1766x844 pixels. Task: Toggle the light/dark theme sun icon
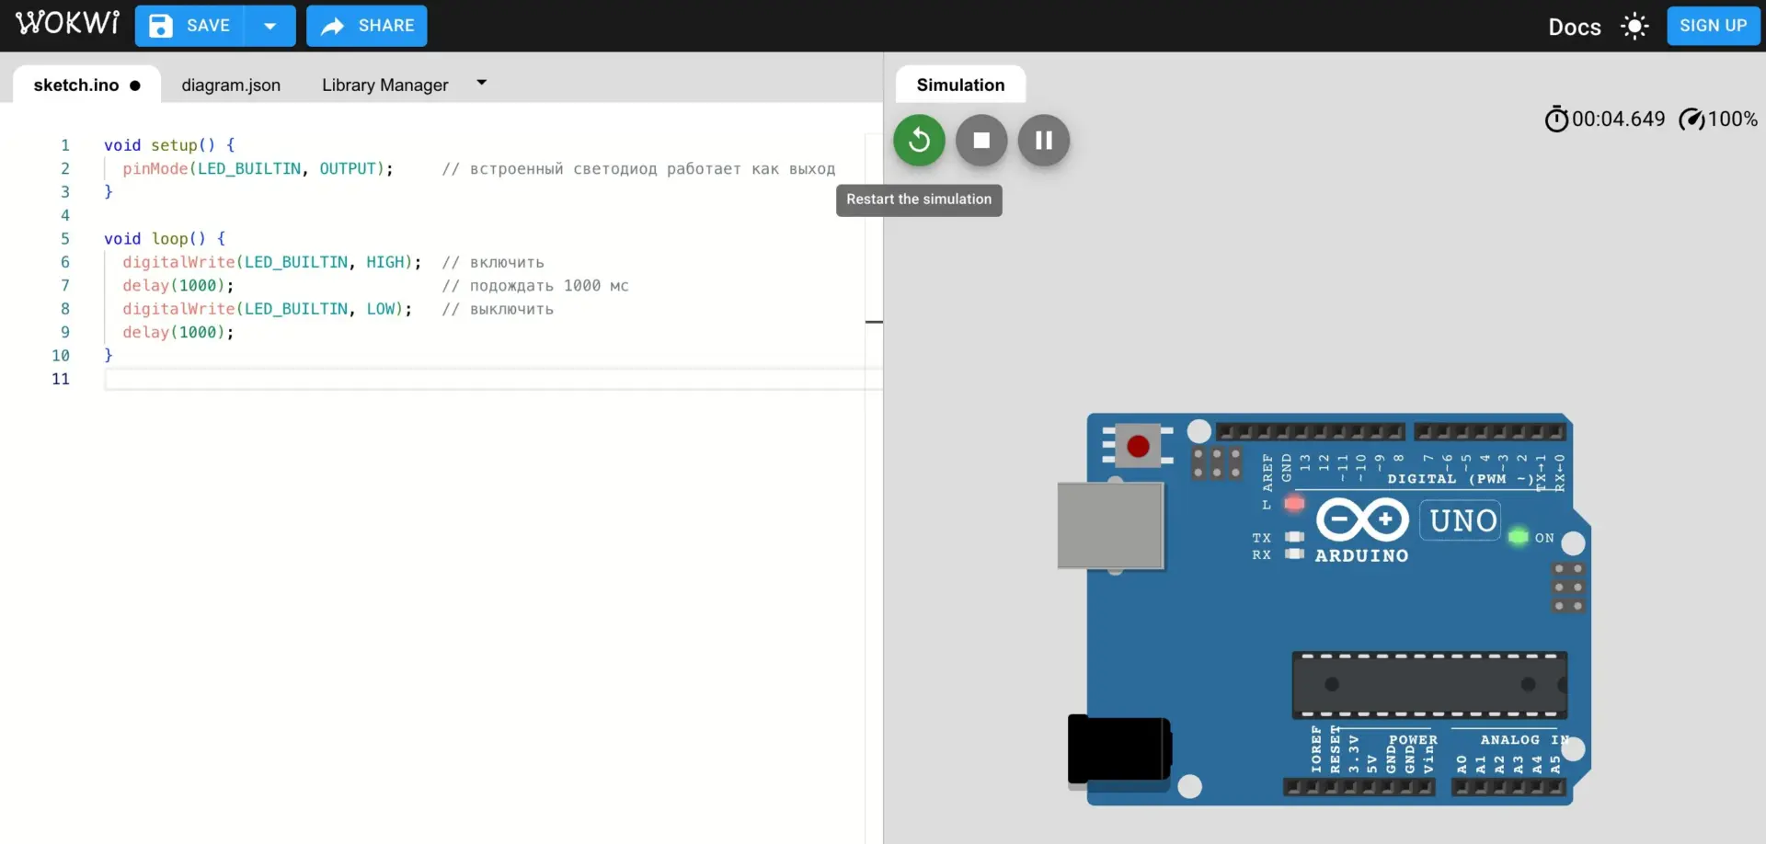[1634, 26]
